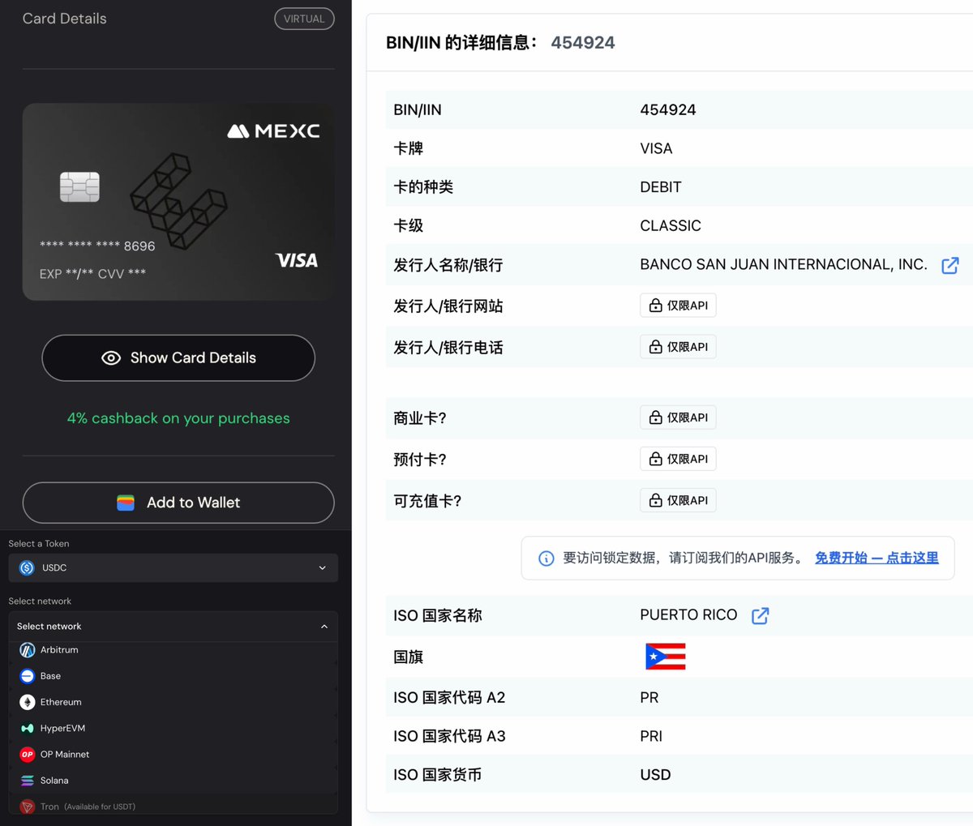Viewport: 973px width, 826px height.
Task: Click the VIRTUAL badge
Action: pyautogui.click(x=304, y=19)
